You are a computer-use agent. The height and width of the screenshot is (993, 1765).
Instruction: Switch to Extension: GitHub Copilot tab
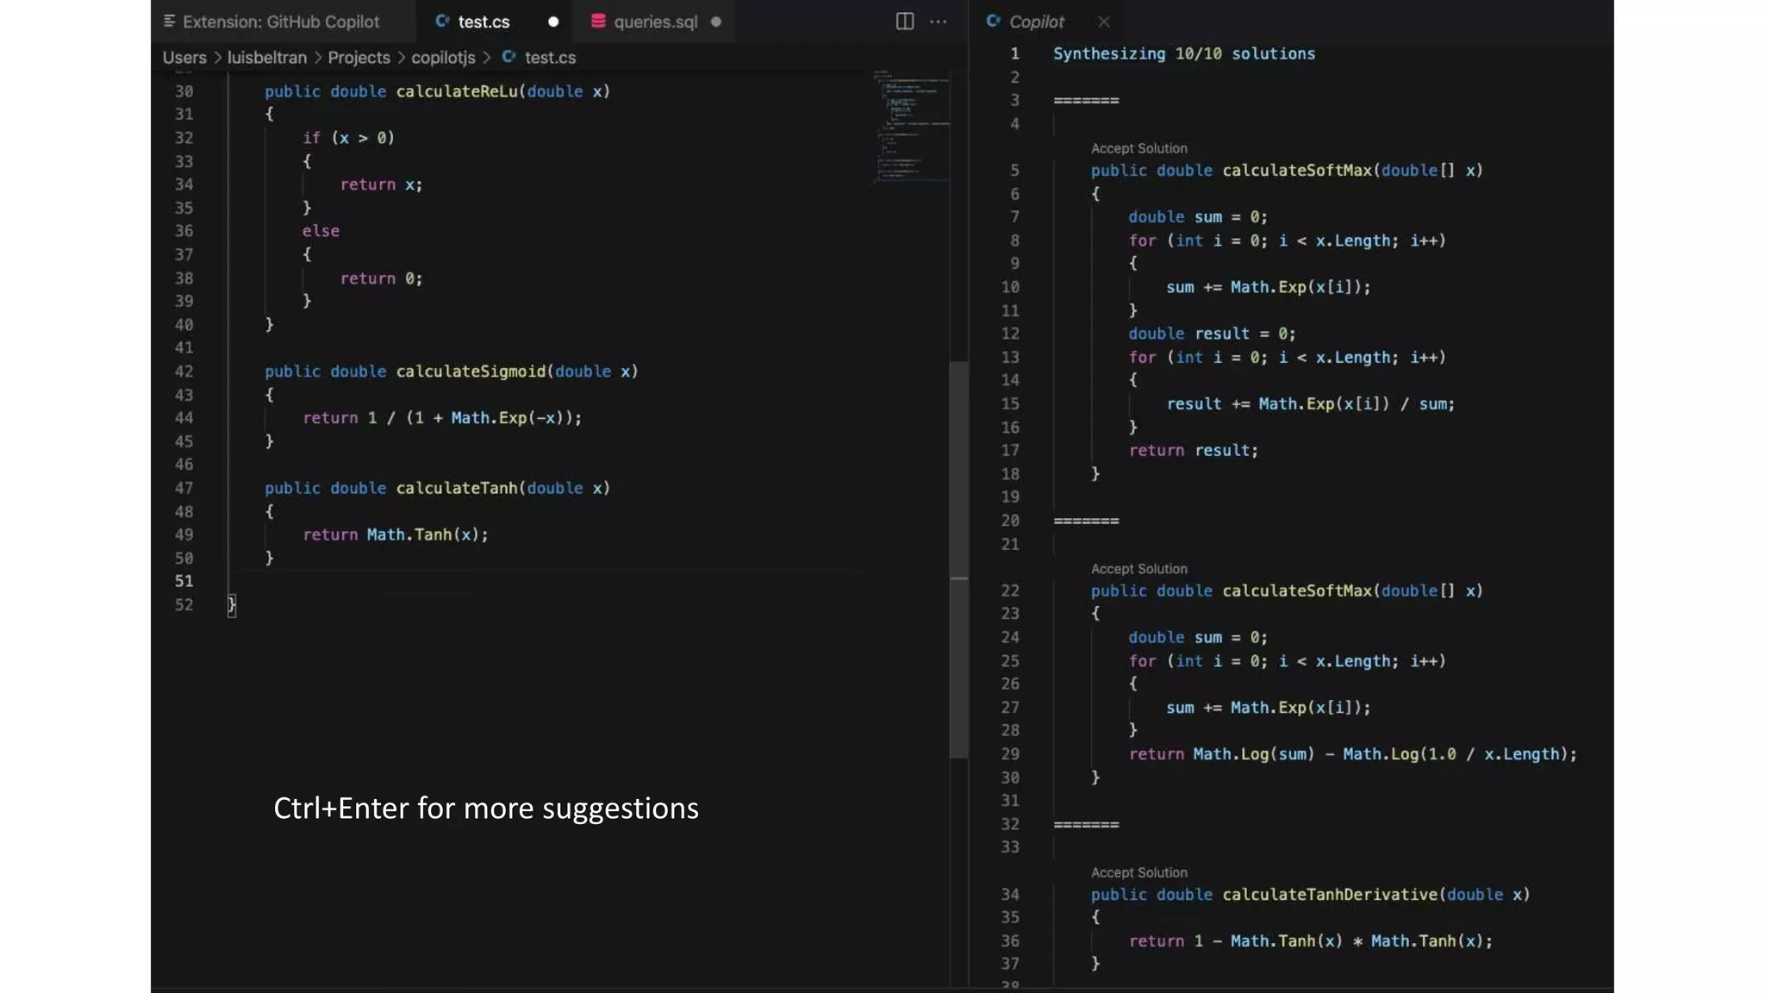click(281, 22)
